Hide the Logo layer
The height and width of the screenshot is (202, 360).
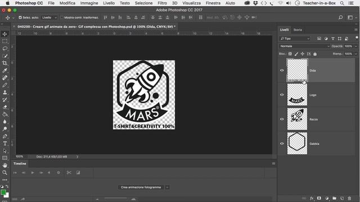coord(282,95)
